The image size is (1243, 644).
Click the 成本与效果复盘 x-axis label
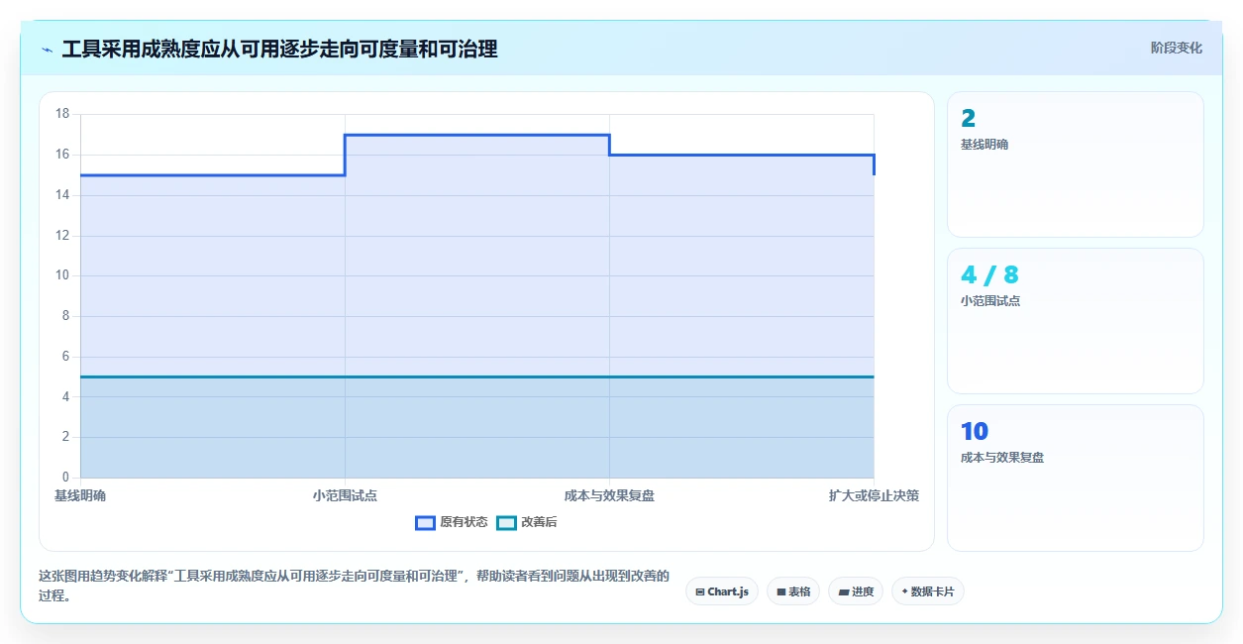point(609,495)
